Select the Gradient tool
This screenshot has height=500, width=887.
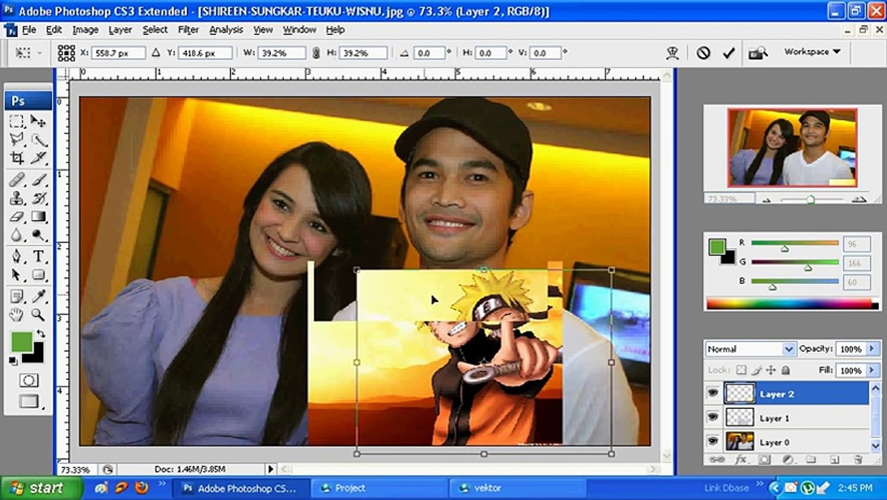38,217
